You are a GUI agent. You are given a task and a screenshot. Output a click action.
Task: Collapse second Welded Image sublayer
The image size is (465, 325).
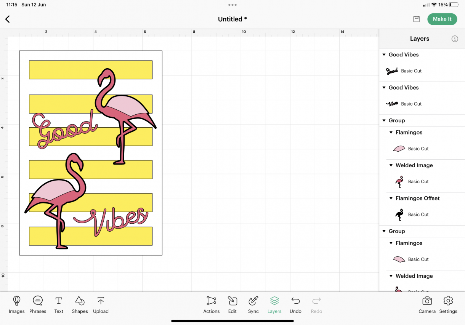pos(391,276)
